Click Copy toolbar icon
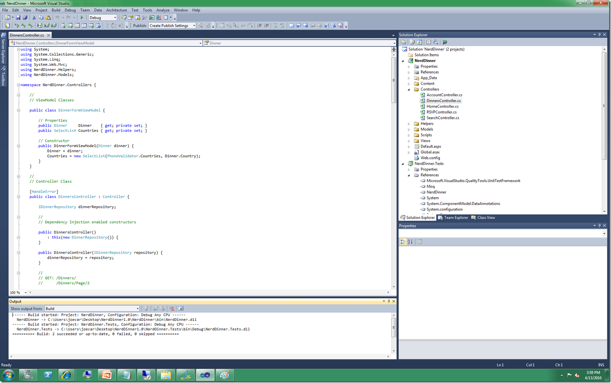 tap(41, 18)
